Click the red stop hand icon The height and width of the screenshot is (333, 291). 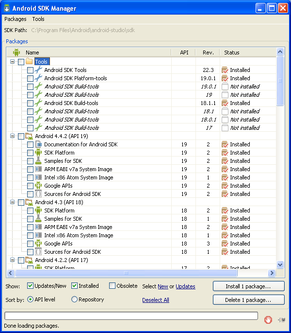pyautogui.click(x=268, y=319)
